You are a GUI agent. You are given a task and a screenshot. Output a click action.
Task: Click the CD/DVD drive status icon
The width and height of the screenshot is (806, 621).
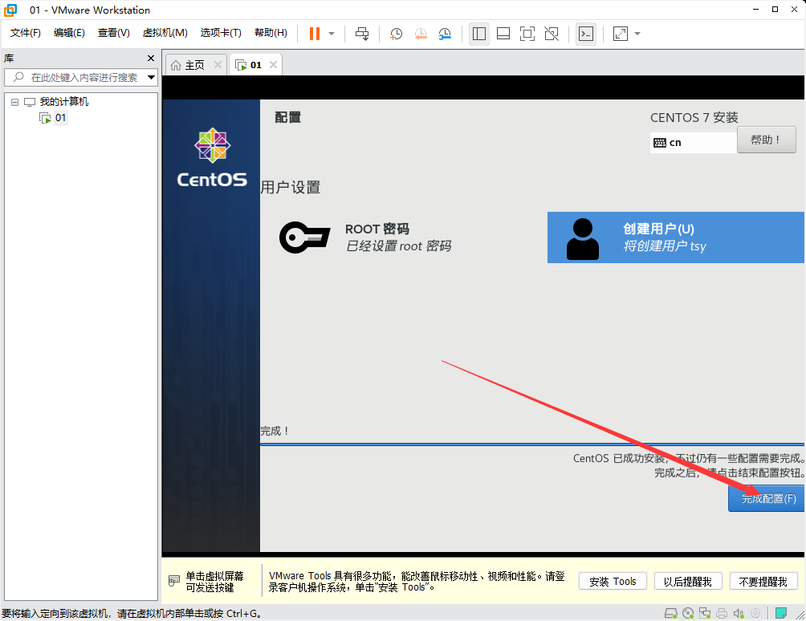click(688, 613)
